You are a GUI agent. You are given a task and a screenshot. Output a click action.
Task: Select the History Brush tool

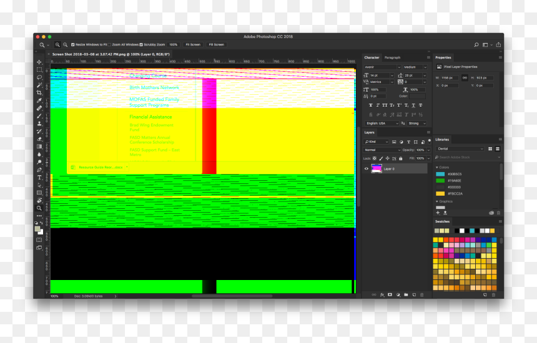click(39, 132)
